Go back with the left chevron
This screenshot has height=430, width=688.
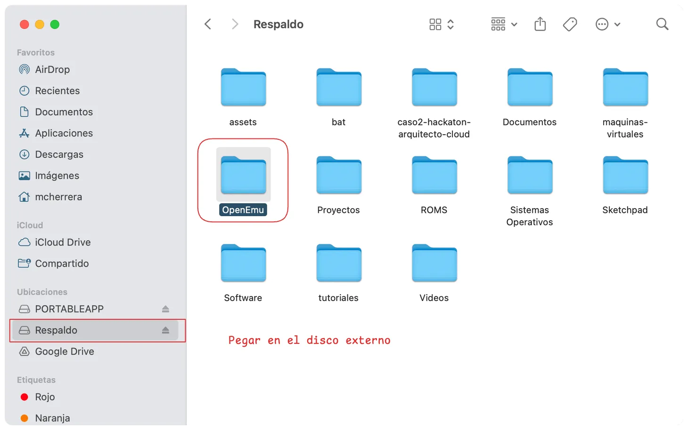(x=208, y=24)
